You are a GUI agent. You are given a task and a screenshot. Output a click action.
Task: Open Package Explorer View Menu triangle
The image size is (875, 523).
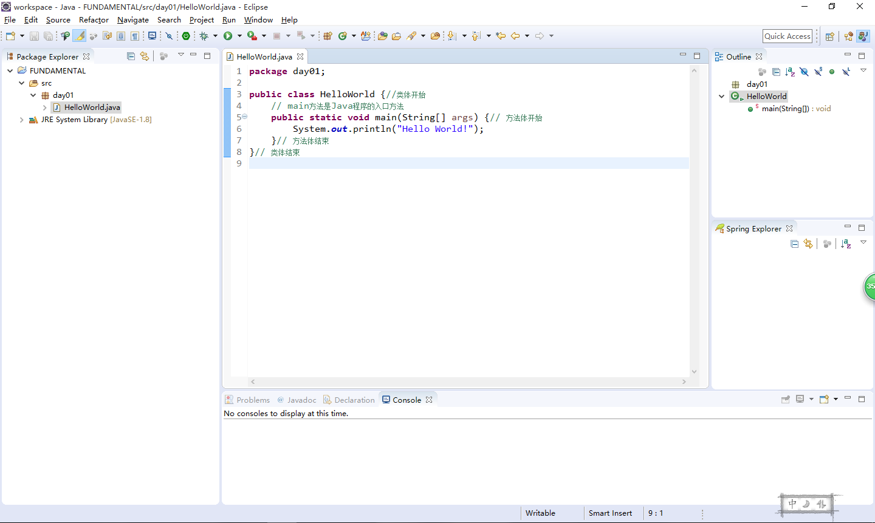[180, 55]
